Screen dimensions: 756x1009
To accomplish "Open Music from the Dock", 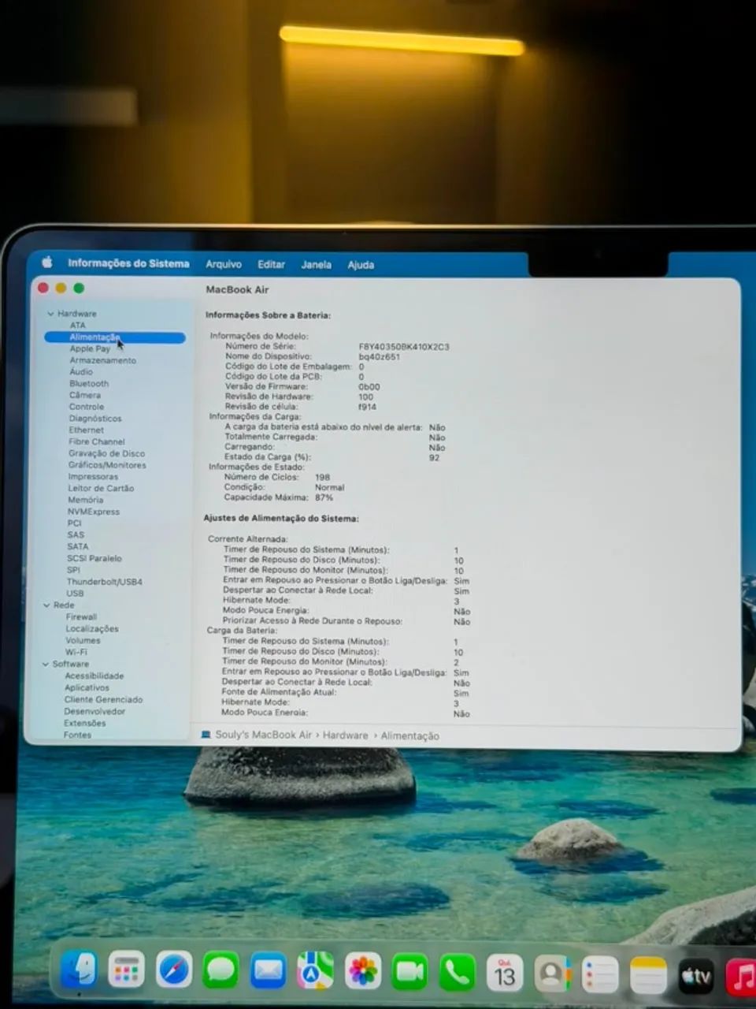I will coord(740,977).
